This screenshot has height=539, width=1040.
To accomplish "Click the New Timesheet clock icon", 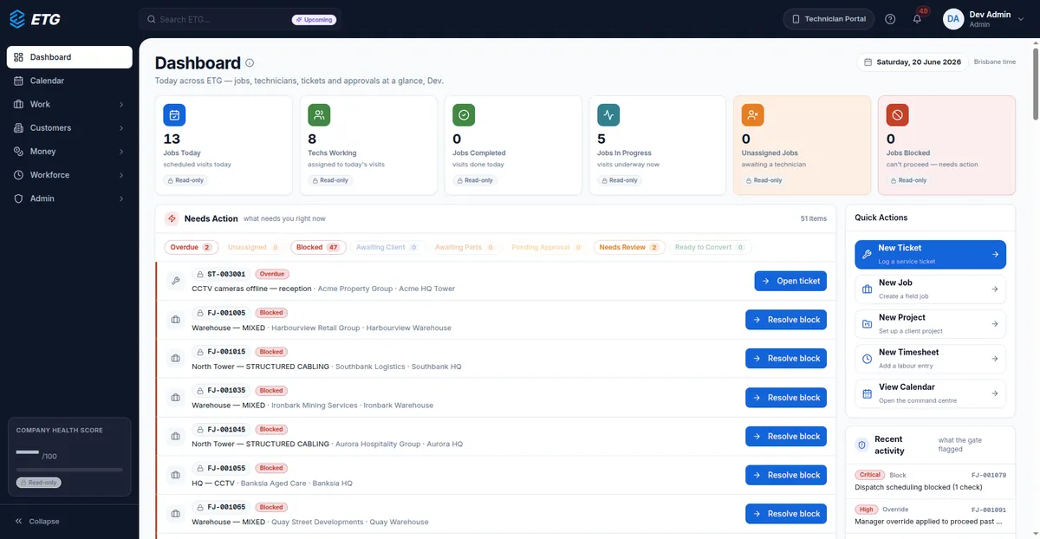I will coord(867,359).
